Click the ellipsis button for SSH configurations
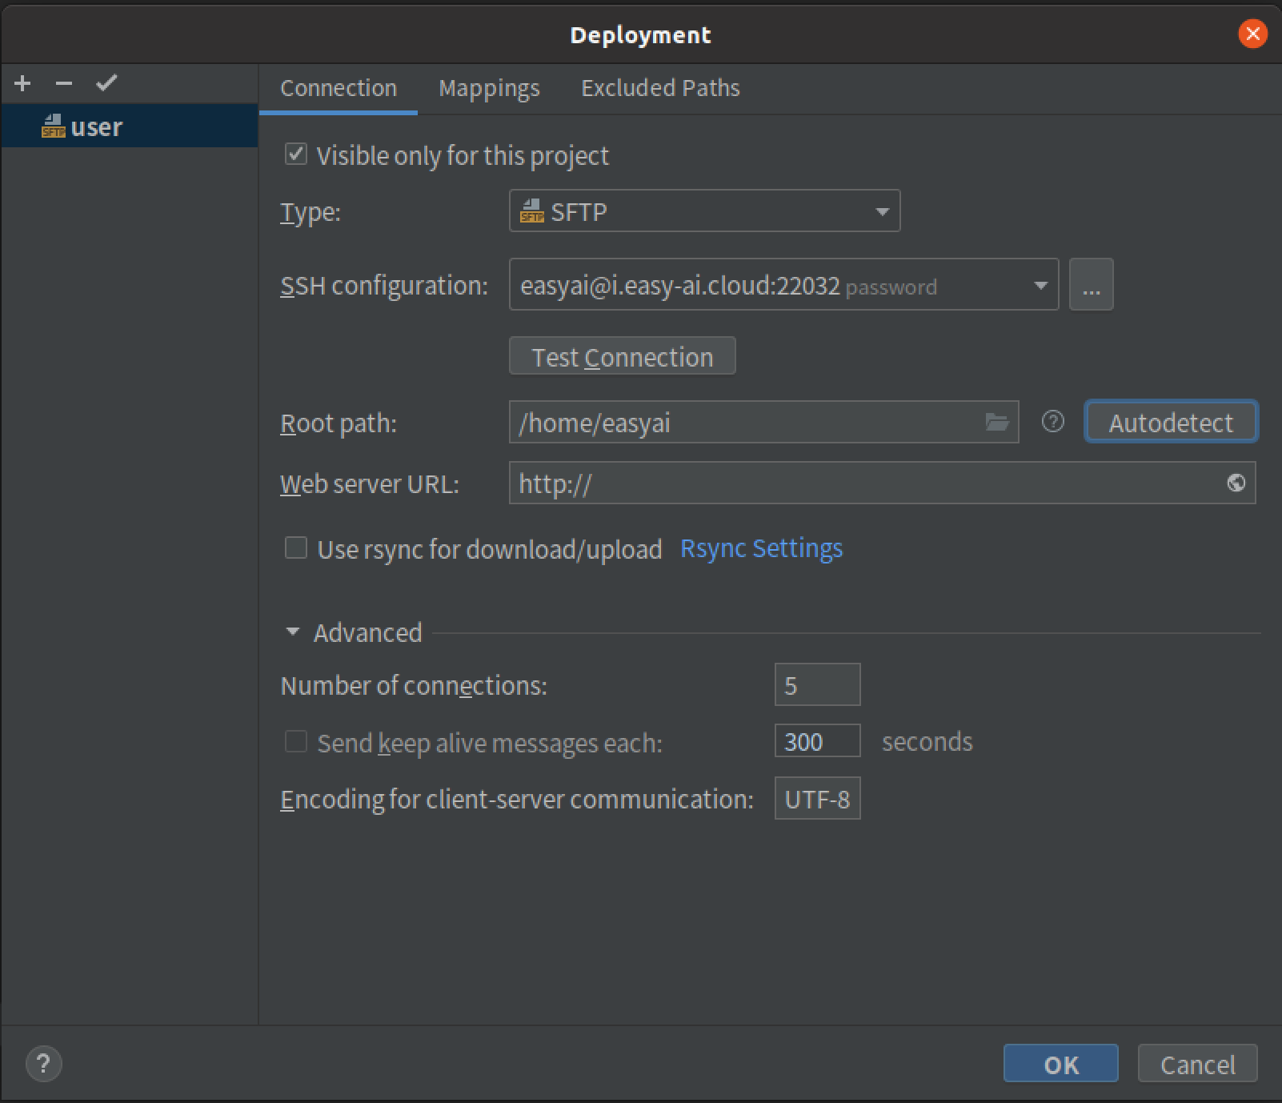The width and height of the screenshot is (1282, 1103). [1091, 285]
